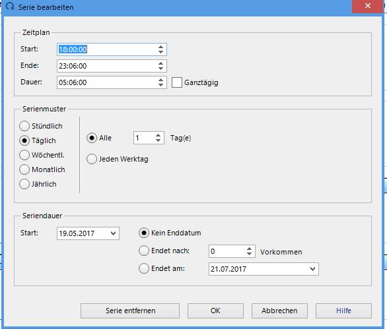Viewport: 387px width, 329px height.
Task: Open the Endet am date dropdown
Action: click(x=313, y=269)
